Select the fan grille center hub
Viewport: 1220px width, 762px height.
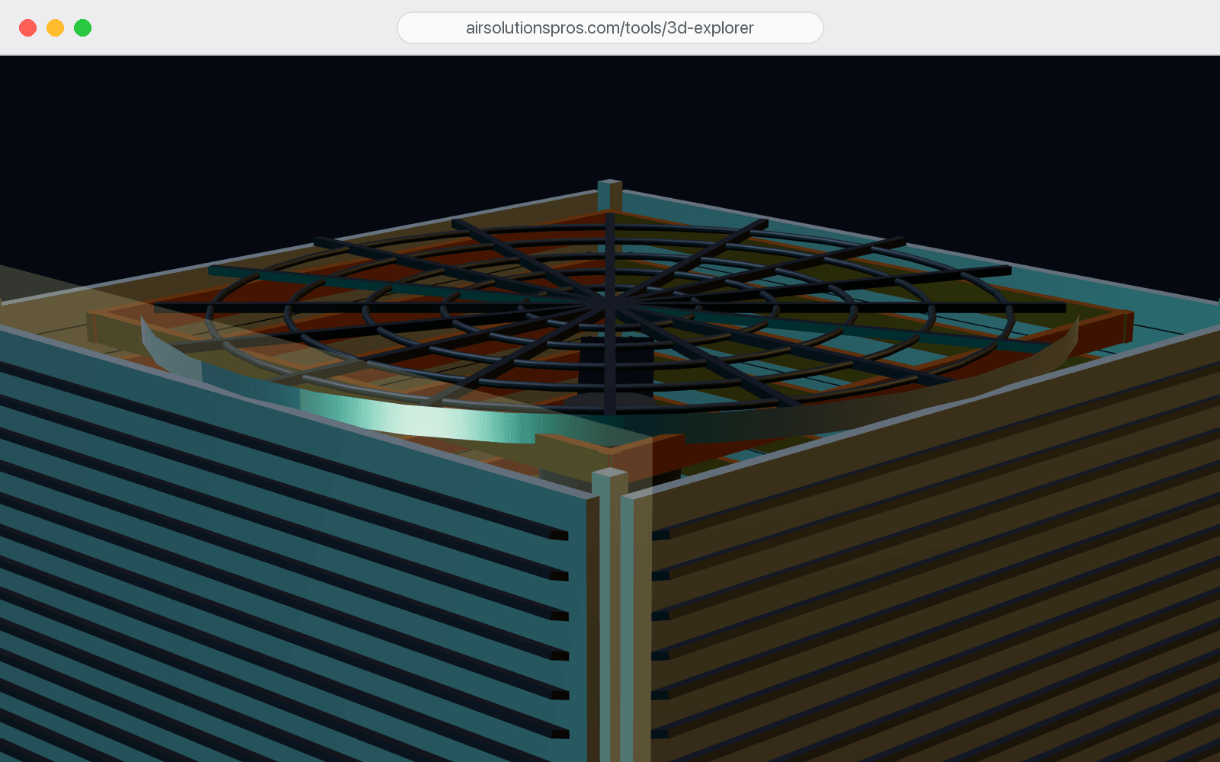[x=610, y=303]
